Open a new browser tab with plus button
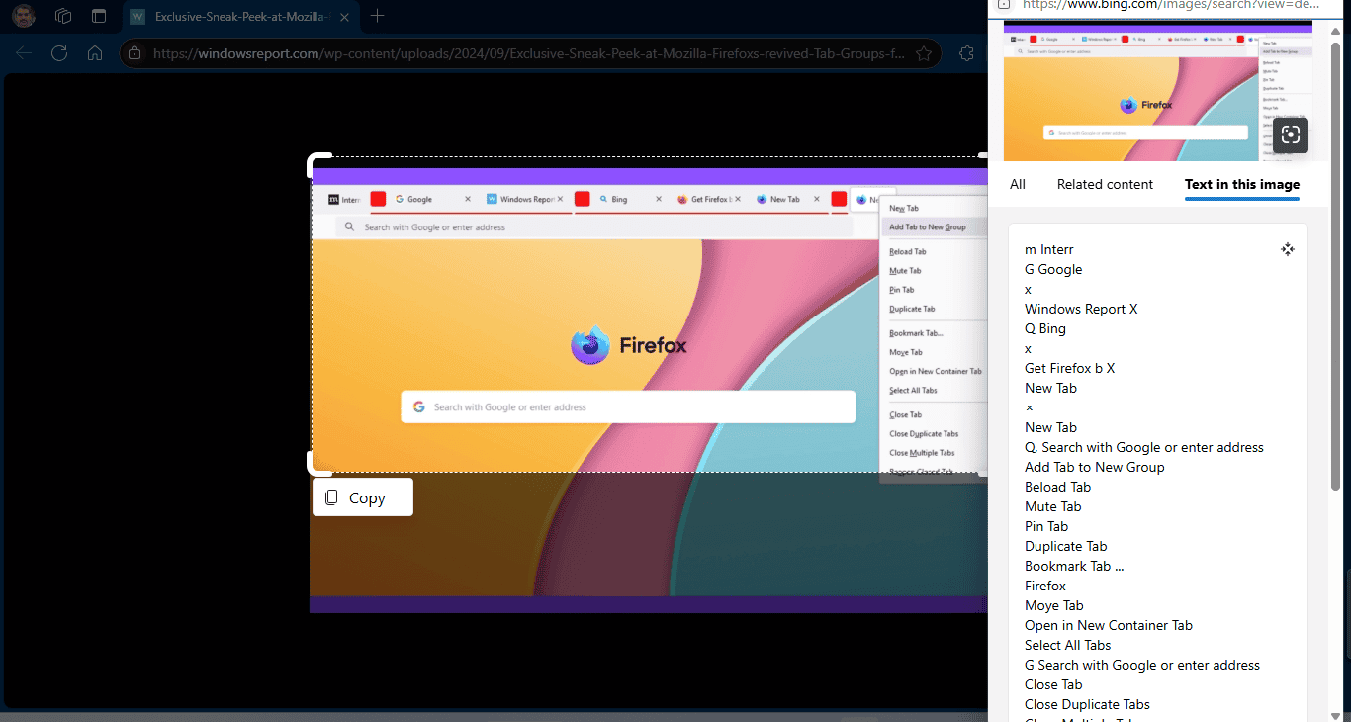Image resolution: width=1351 pixels, height=722 pixels. 377,16
